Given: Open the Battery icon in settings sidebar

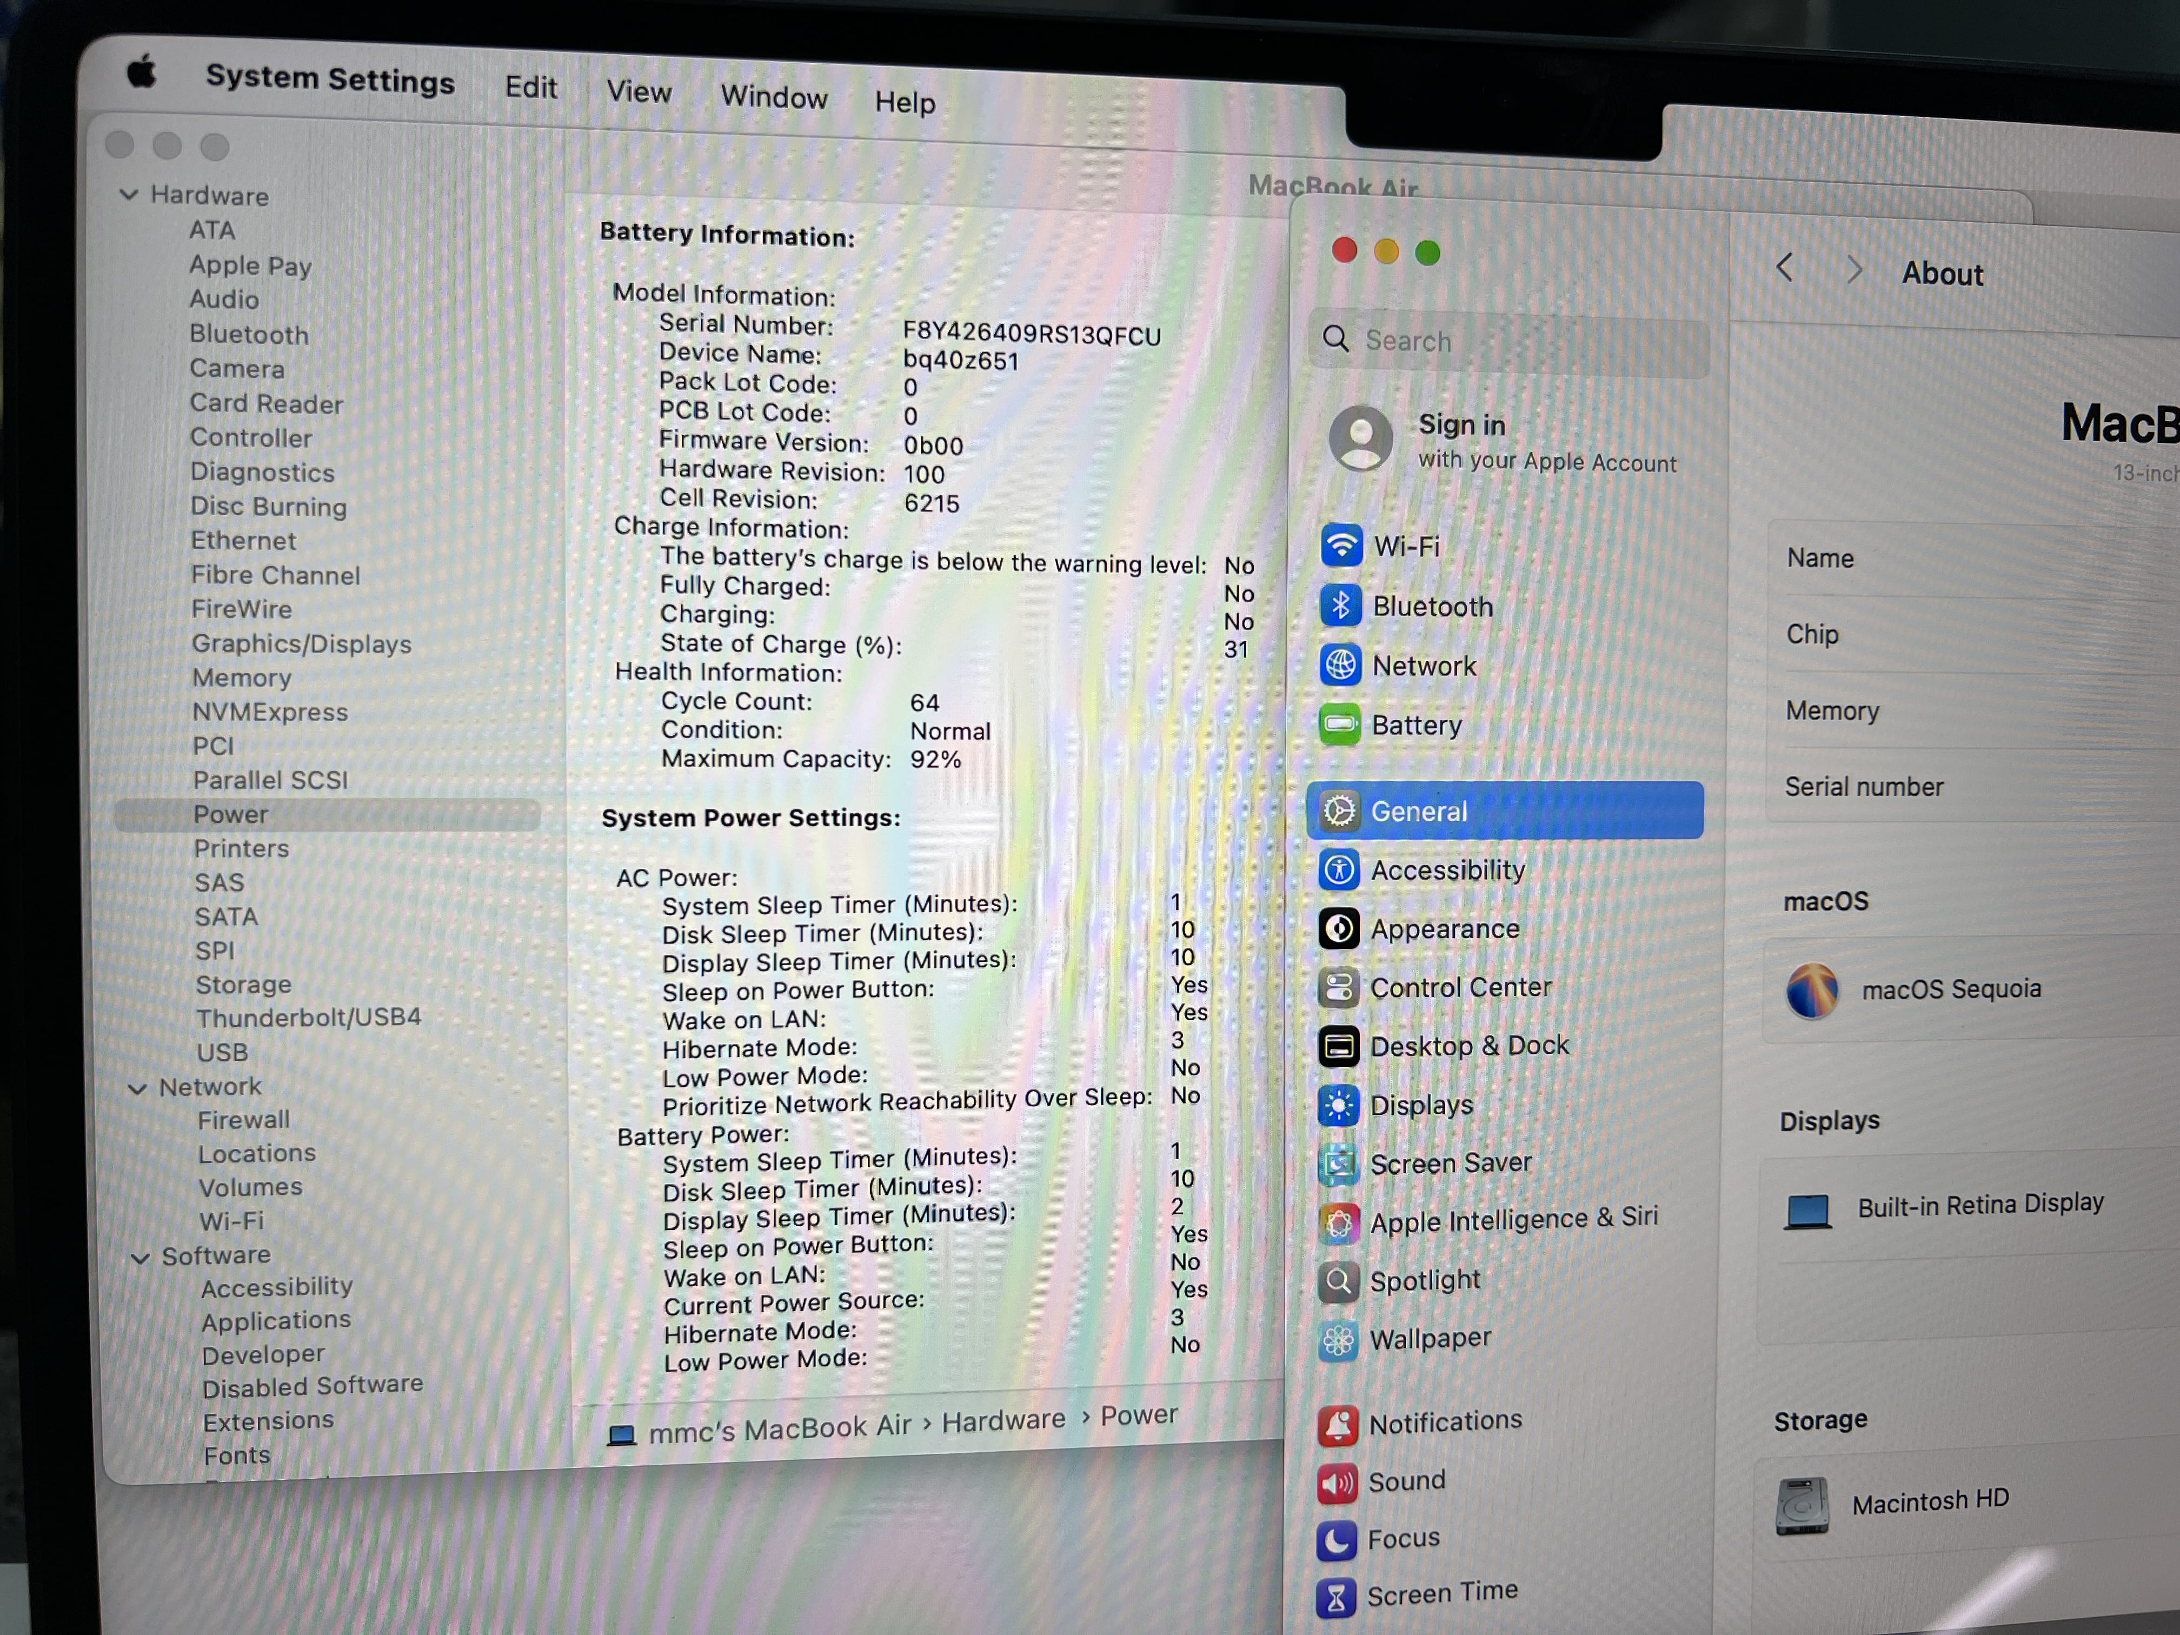Looking at the screenshot, I should point(1340,725).
